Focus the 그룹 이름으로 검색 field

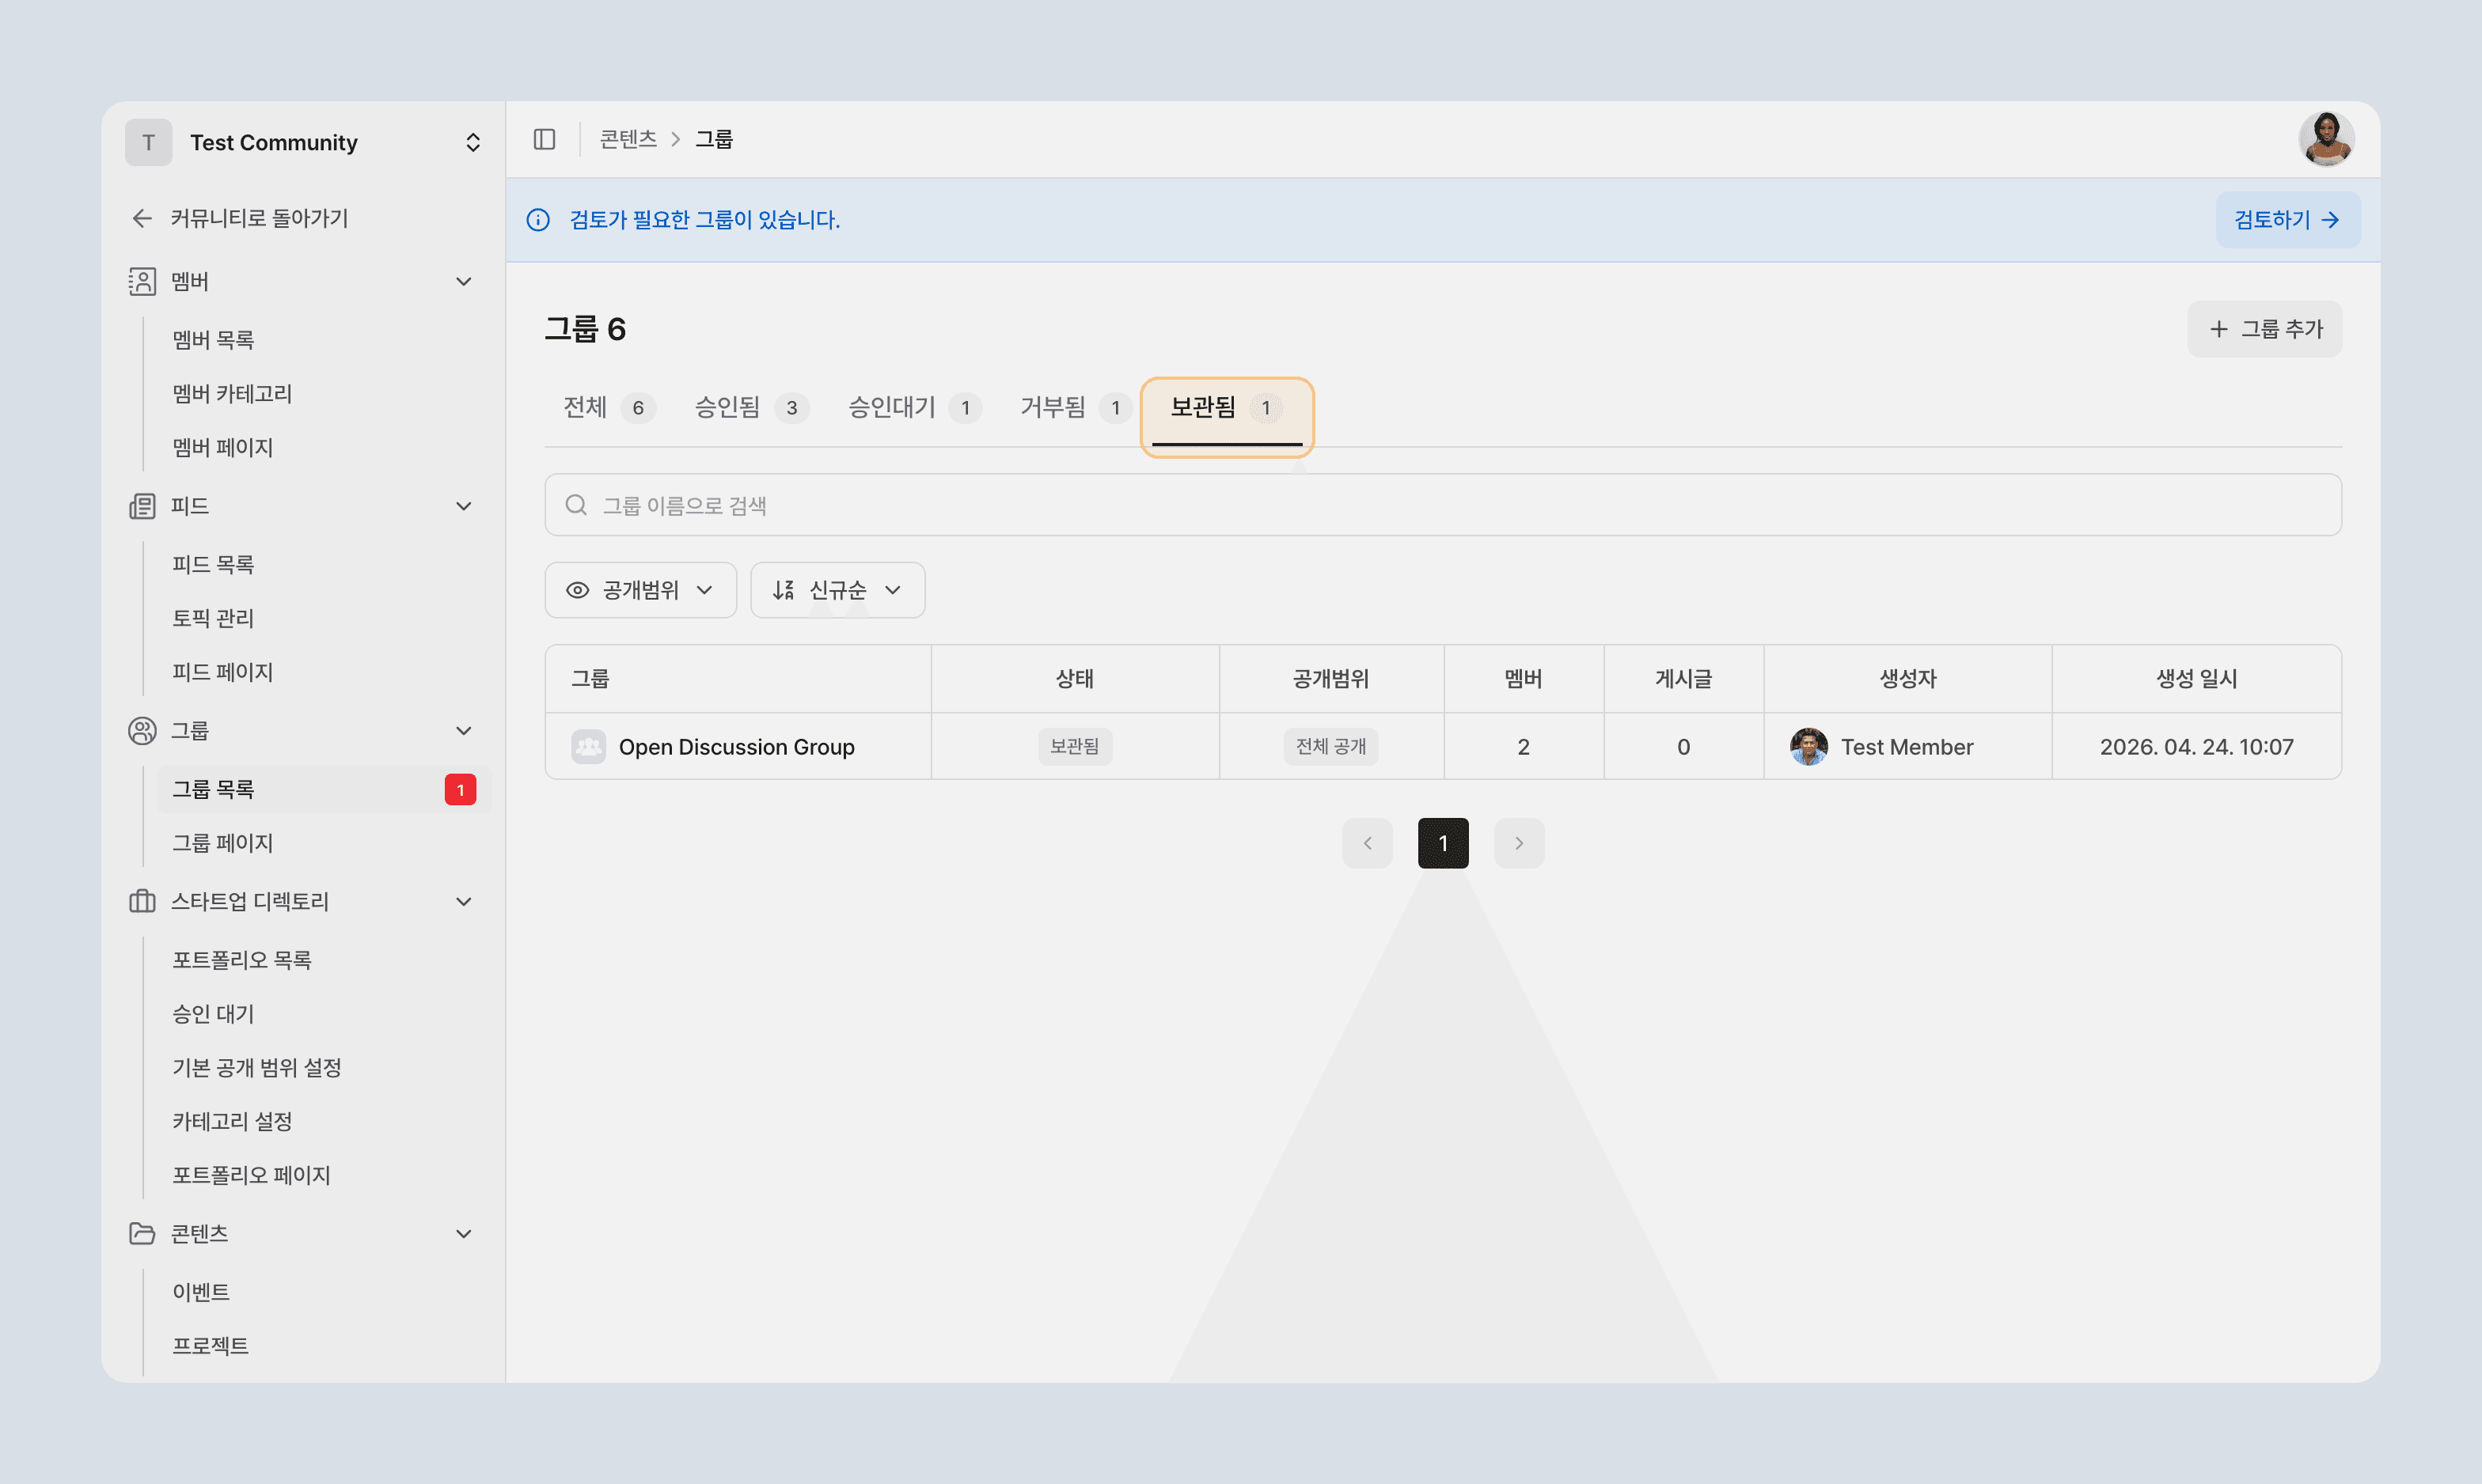[x=1443, y=505]
